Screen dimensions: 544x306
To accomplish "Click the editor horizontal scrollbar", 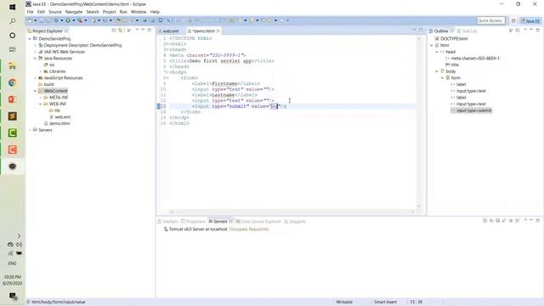I will [292, 212].
